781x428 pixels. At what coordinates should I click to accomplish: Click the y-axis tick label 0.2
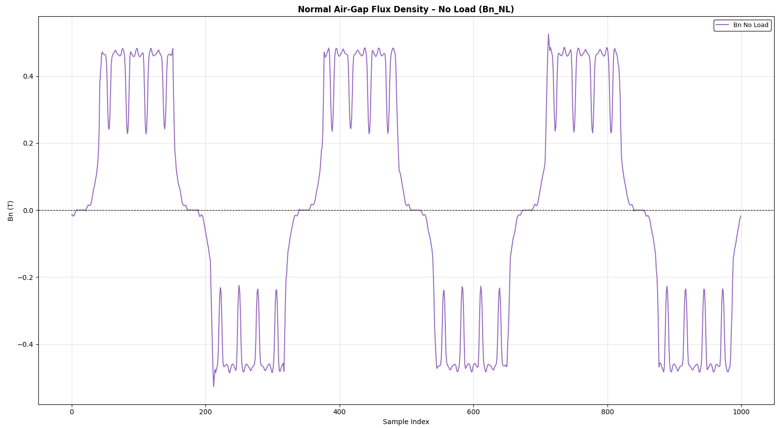28,143
